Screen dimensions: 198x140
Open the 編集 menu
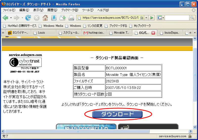click(x=24, y=10)
